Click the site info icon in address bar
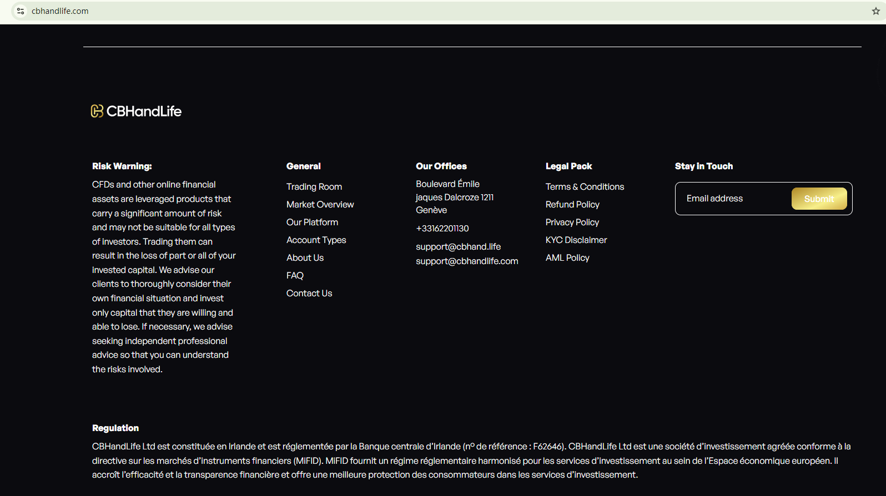The image size is (886, 496). [21, 11]
